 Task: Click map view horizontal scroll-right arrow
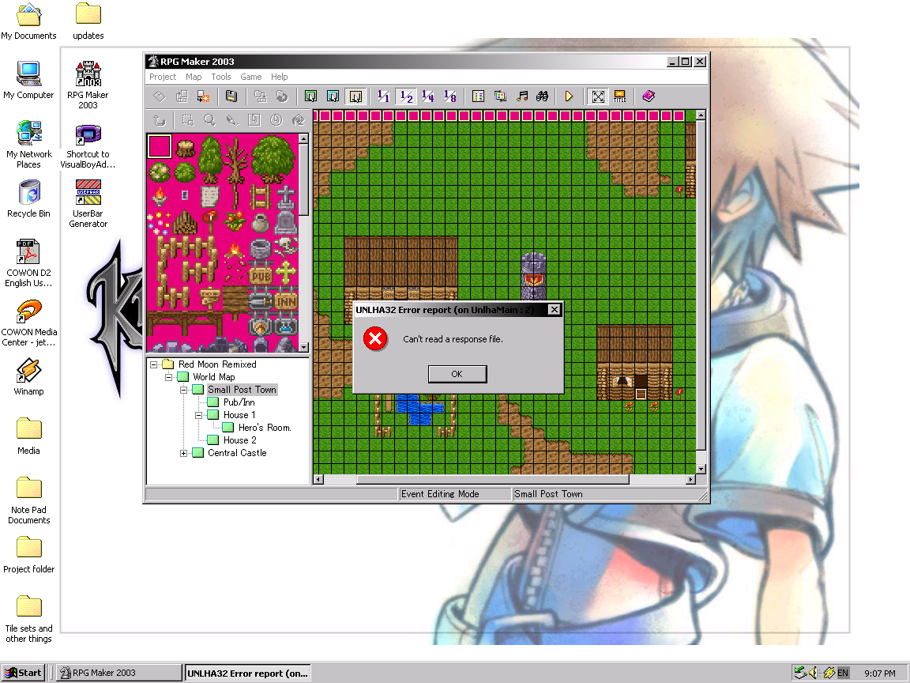click(690, 480)
